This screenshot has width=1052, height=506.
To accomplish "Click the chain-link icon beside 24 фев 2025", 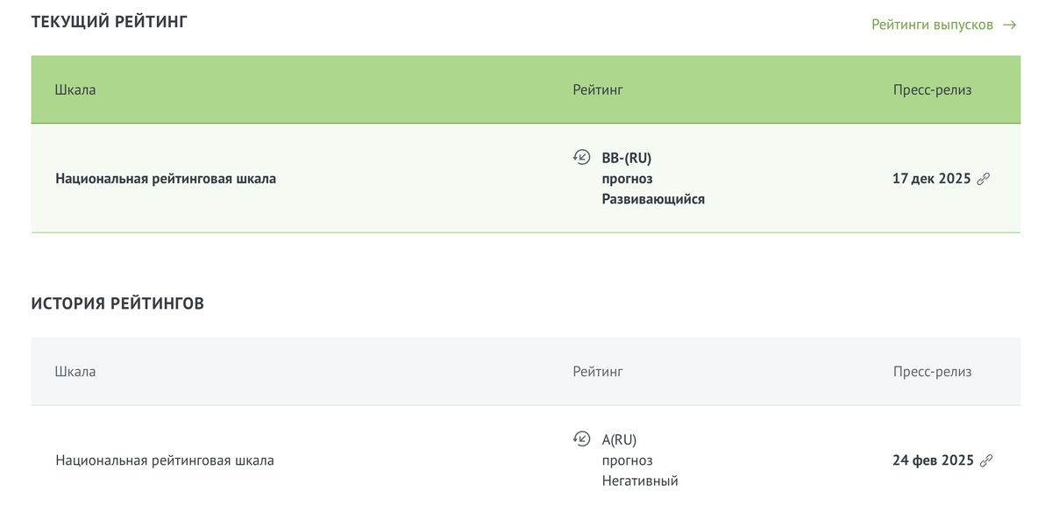I will [986, 460].
